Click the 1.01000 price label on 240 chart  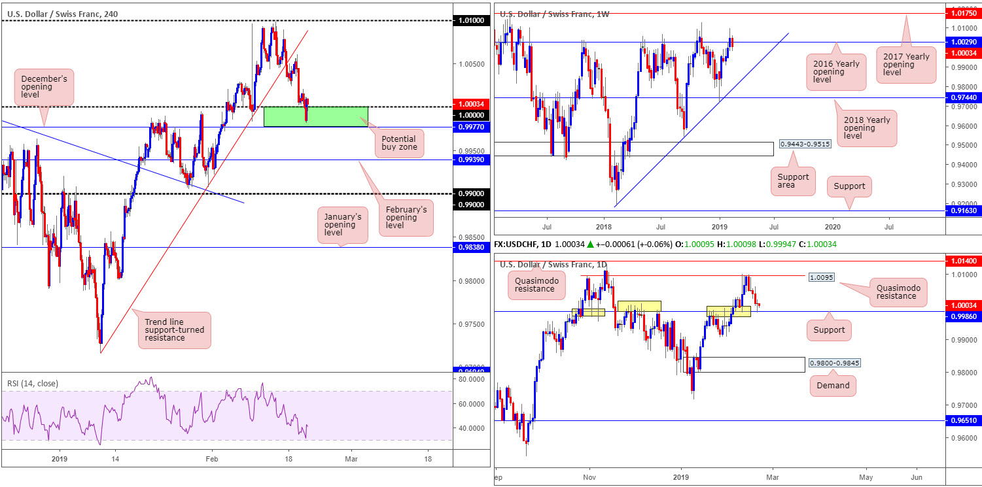point(470,21)
